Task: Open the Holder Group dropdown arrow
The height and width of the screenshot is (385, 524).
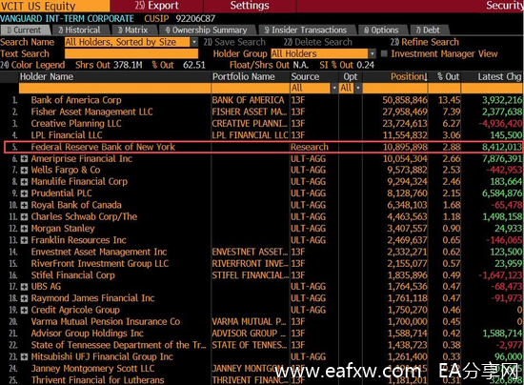Action: click(x=372, y=53)
